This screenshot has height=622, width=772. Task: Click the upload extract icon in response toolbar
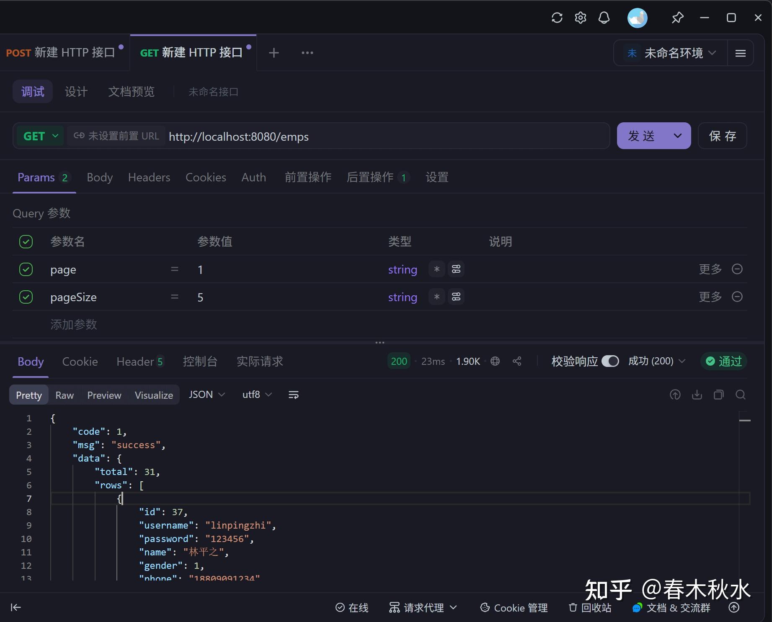[675, 395]
